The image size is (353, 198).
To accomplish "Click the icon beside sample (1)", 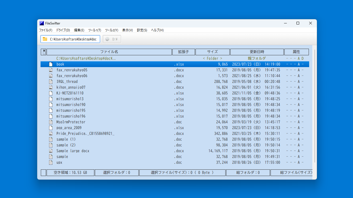I will (x=50, y=139).
